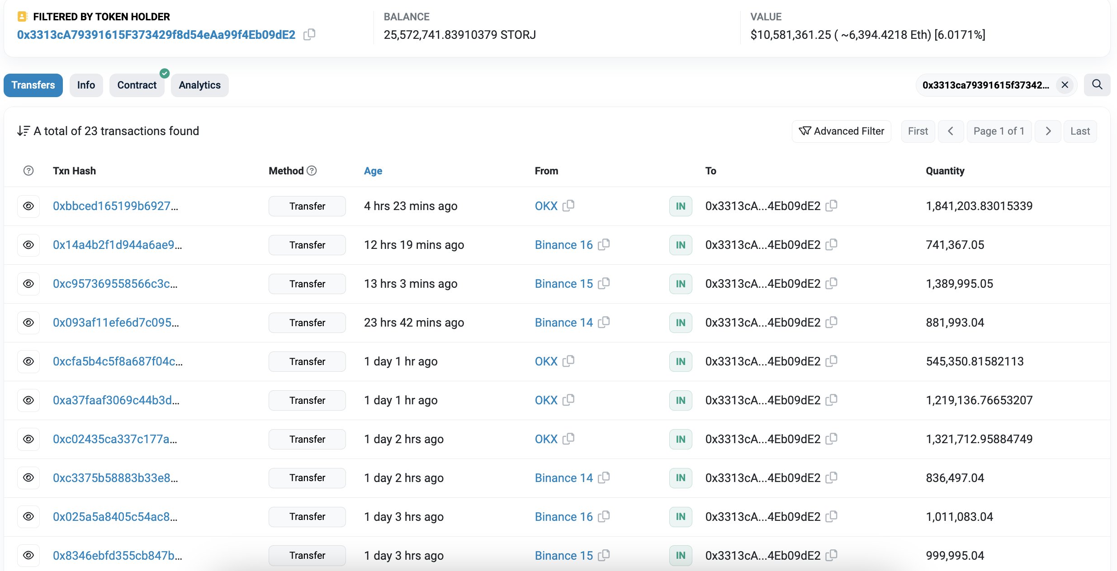Toggle the Age column header format

tap(373, 171)
